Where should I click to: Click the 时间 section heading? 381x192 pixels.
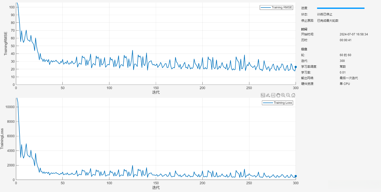click(304, 29)
